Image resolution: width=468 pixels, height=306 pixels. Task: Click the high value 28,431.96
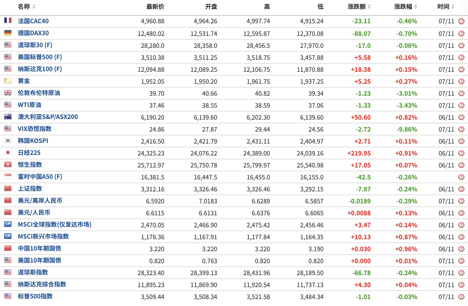tap(257, 273)
